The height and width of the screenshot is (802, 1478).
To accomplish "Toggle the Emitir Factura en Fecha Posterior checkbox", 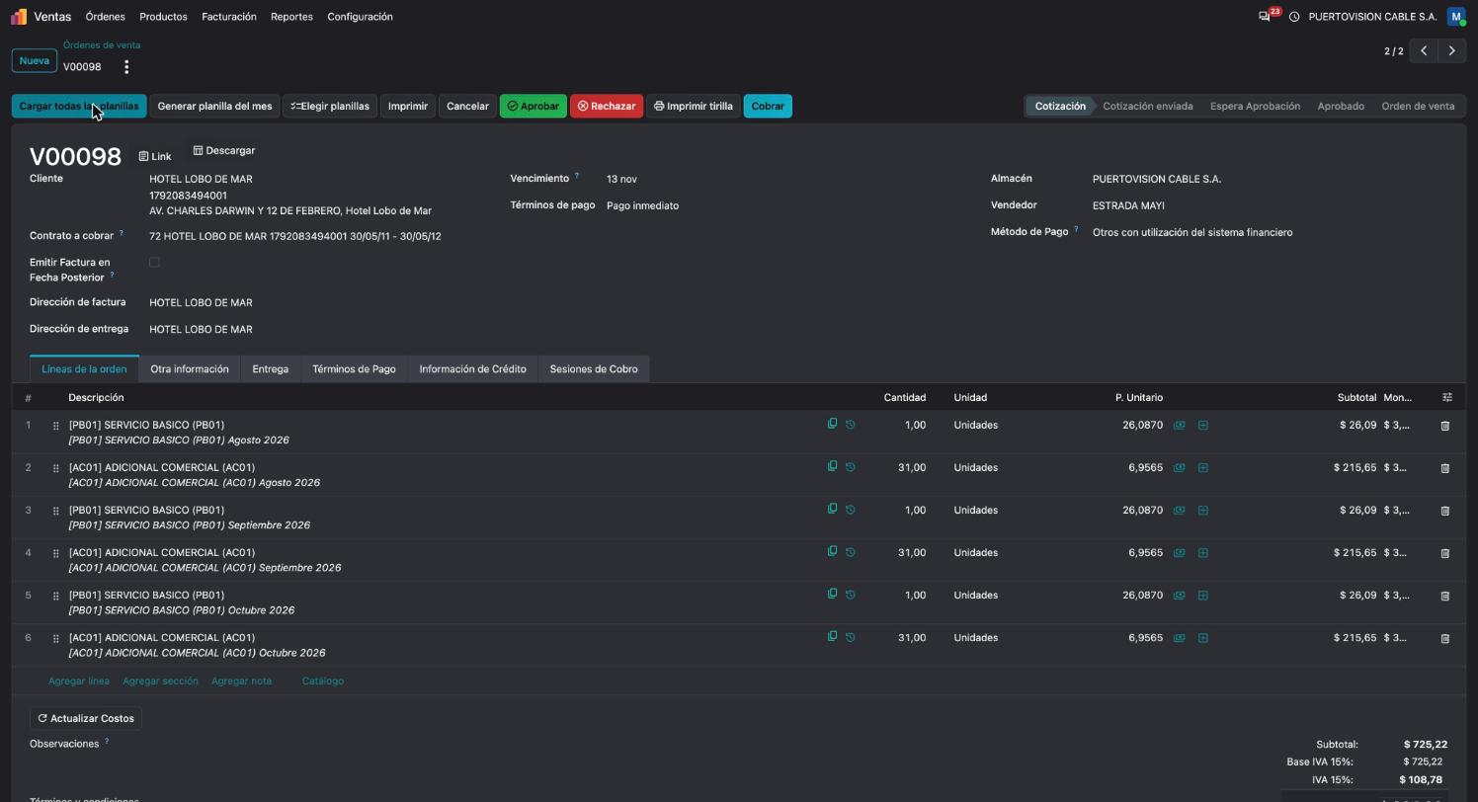I will [x=154, y=262].
